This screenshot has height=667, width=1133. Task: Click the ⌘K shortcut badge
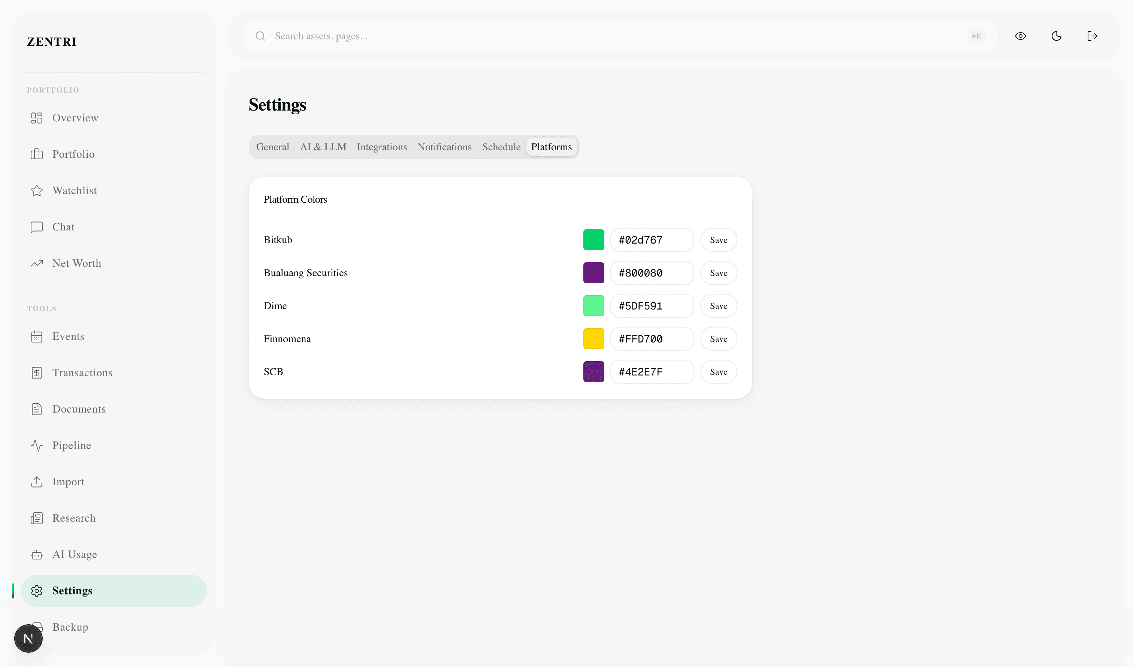click(x=976, y=36)
